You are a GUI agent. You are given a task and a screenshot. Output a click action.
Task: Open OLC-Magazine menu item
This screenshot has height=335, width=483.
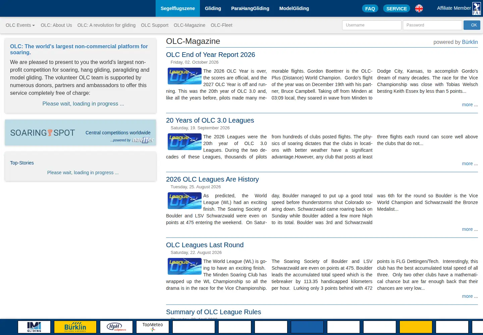click(x=190, y=25)
